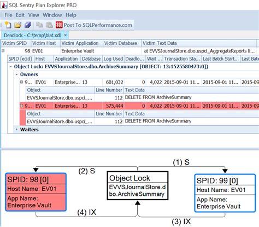Image resolution: width=259 pixels, height=227 pixels.
Task: Sort by Victim Host column header
Action: [45, 43]
